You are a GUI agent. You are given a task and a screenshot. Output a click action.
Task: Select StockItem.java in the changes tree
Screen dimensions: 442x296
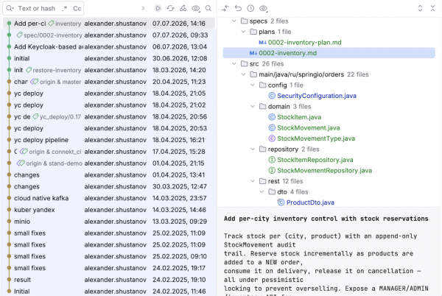pos(299,117)
